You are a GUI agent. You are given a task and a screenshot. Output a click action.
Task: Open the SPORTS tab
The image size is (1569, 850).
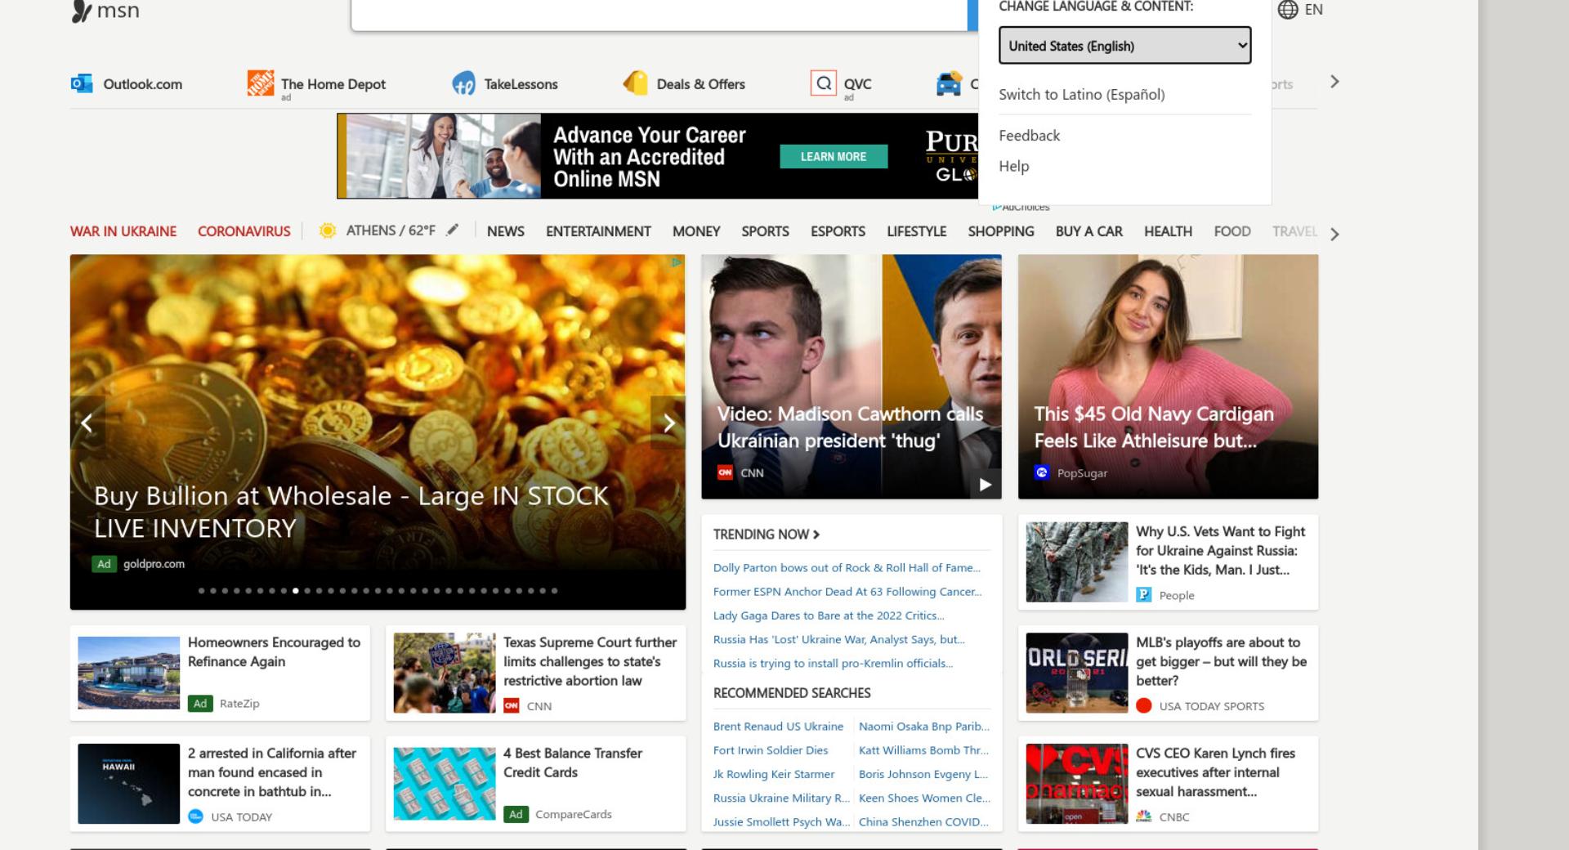tap(765, 231)
